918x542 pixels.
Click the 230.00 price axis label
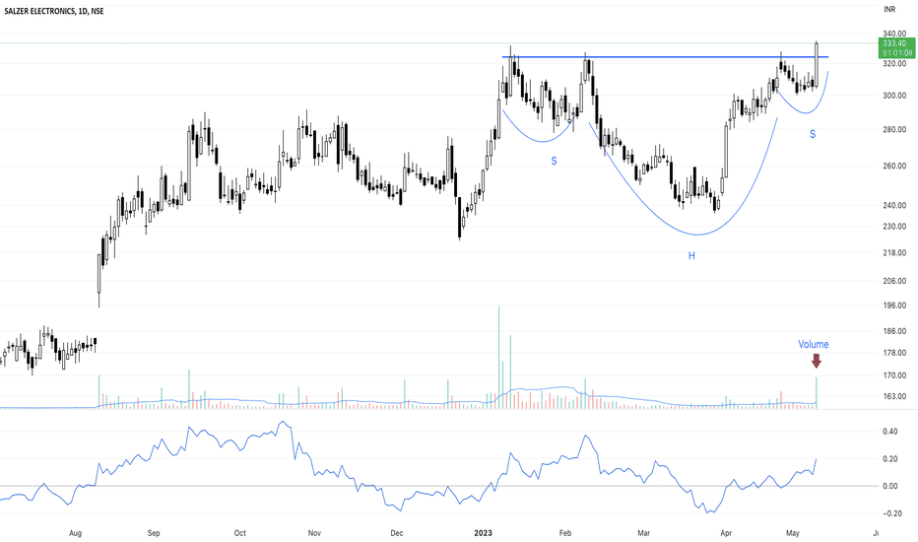pyautogui.click(x=894, y=227)
